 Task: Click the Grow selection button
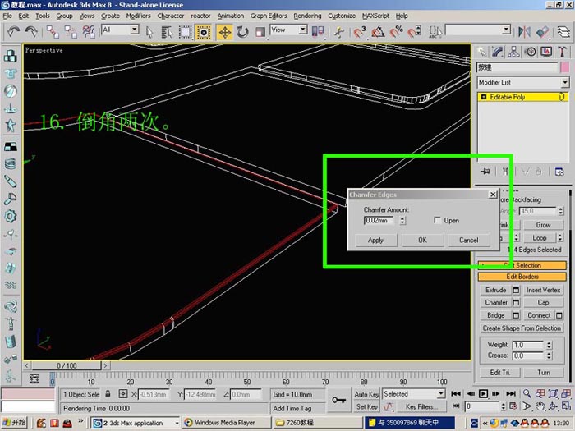[543, 225]
